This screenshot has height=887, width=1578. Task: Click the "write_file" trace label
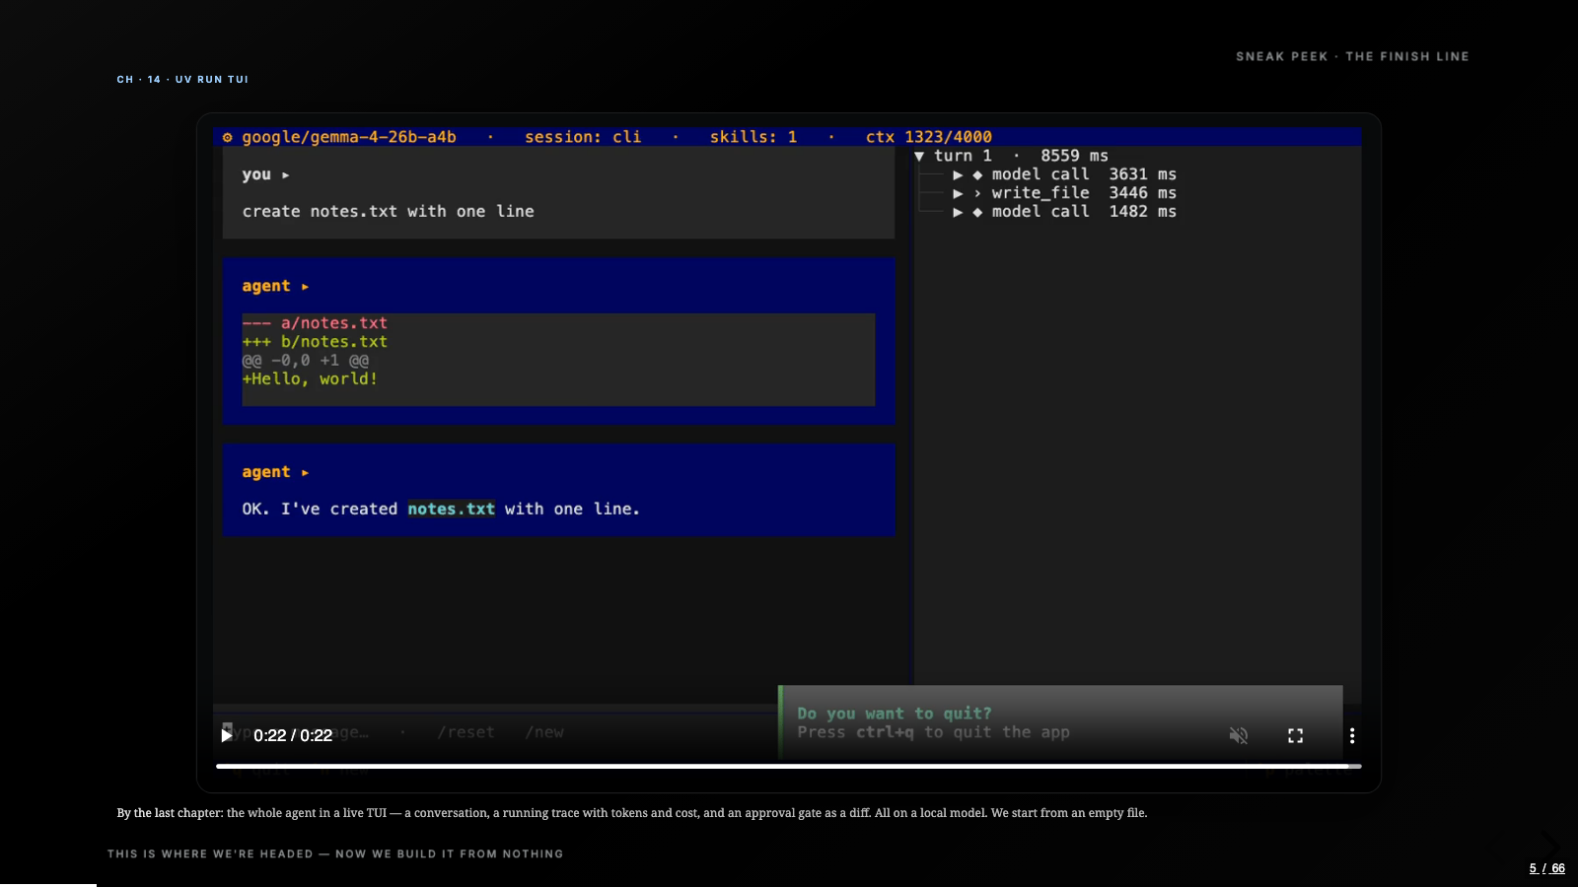click(1040, 193)
